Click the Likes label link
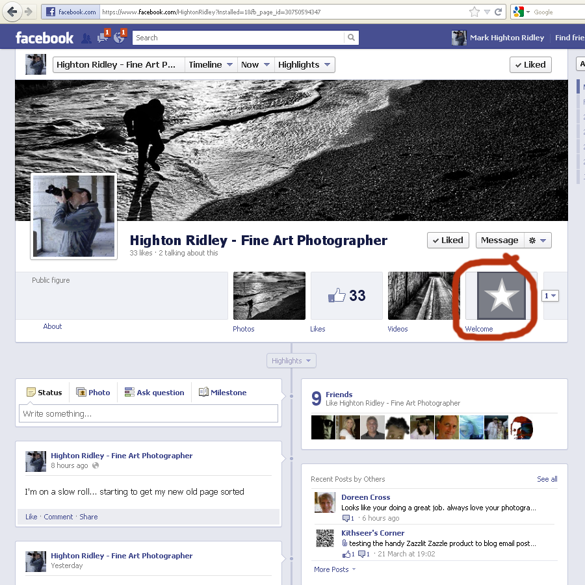 click(x=317, y=329)
